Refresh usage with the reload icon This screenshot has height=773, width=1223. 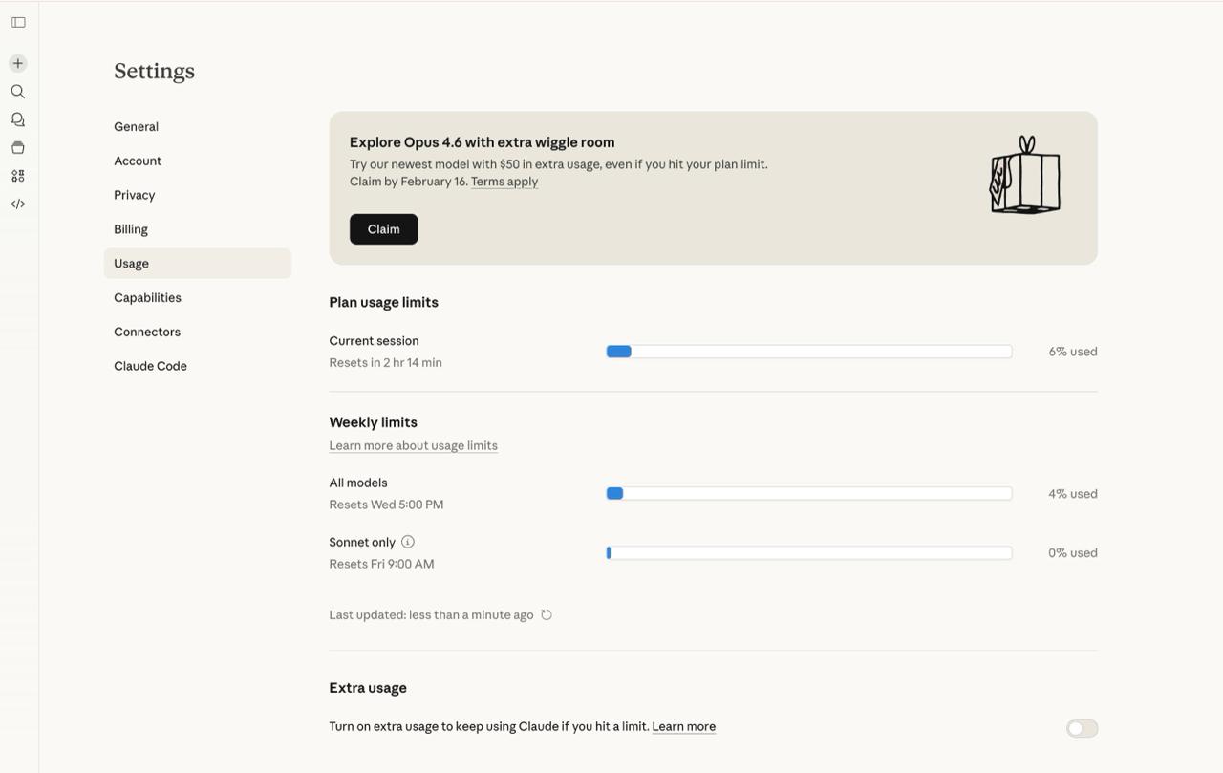(x=547, y=615)
